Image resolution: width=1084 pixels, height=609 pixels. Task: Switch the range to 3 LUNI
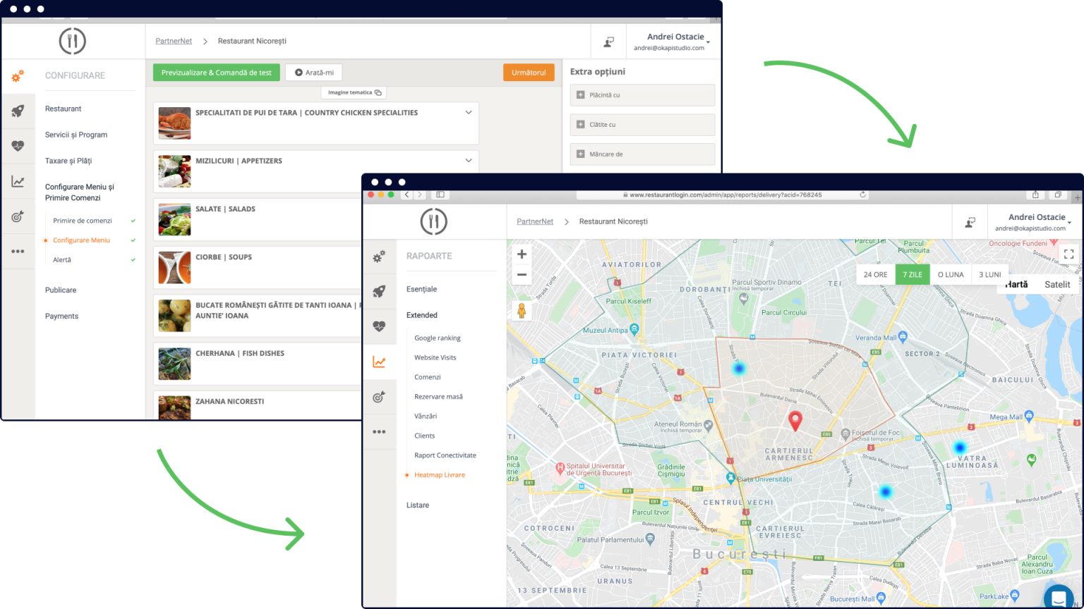tap(989, 275)
